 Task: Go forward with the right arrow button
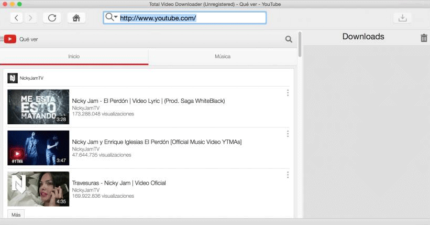point(30,18)
